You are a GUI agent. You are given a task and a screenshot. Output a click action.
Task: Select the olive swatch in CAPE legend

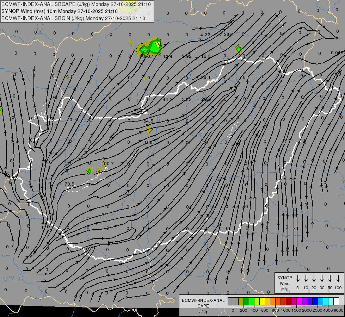pyautogui.click(x=241, y=302)
